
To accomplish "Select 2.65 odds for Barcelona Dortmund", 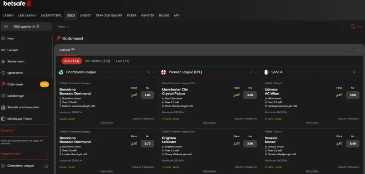I will [147, 95].
